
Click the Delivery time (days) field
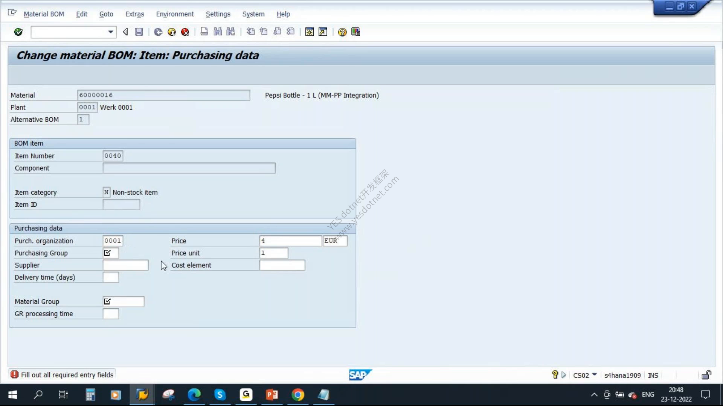[x=111, y=277]
